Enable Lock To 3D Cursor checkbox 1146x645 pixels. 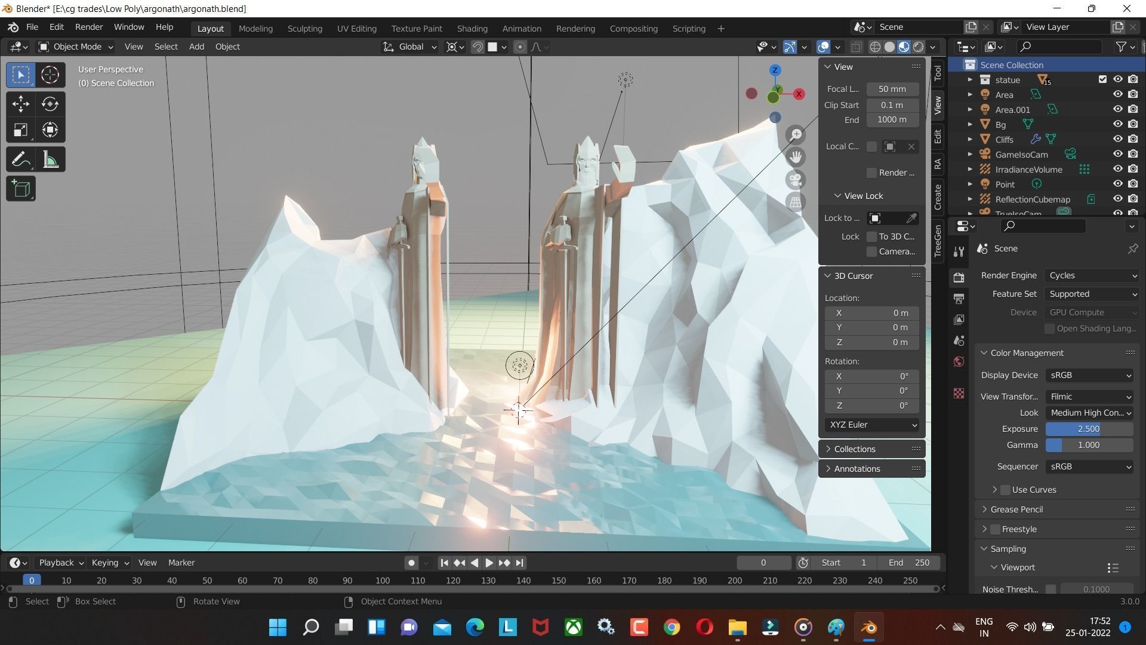pos(871,236)
